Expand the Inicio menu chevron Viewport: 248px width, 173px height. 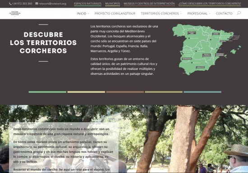click(x=88, y=14)
